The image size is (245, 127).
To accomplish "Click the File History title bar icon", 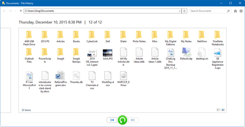I will (x=3, y=3).
